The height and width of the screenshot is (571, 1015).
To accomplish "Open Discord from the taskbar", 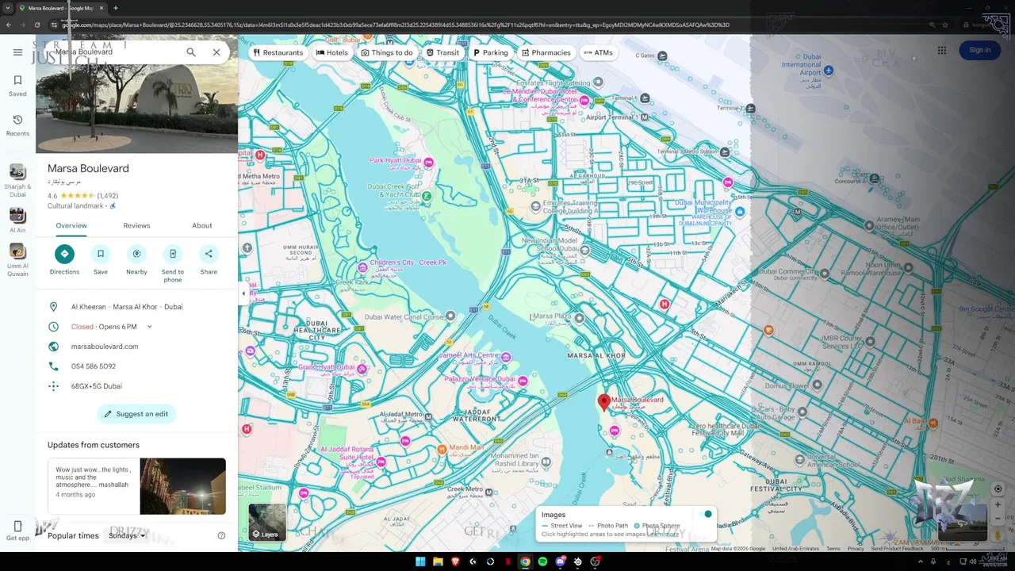I will 560,561.
